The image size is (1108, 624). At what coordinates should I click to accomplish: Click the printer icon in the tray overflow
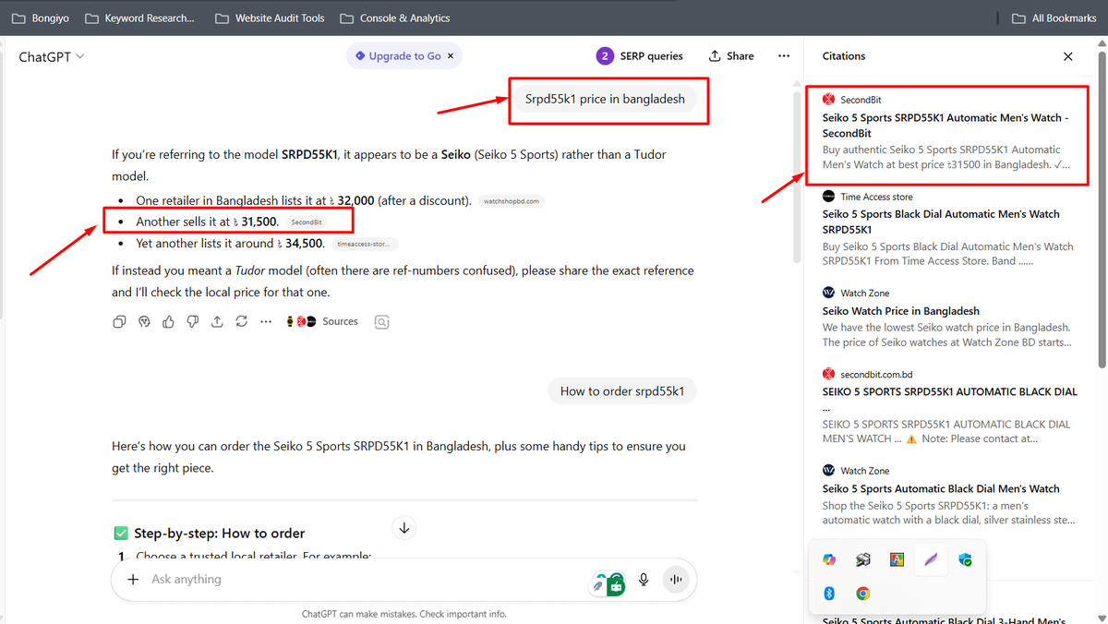click(x=862, y=559)
